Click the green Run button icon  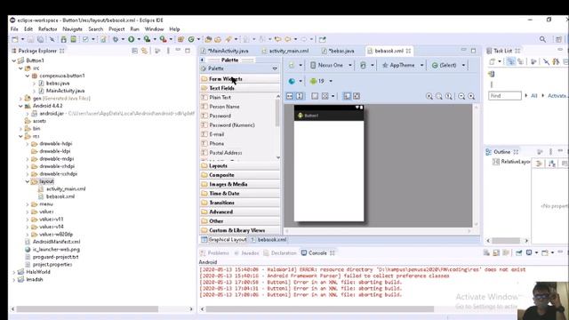tap(131, 39)
